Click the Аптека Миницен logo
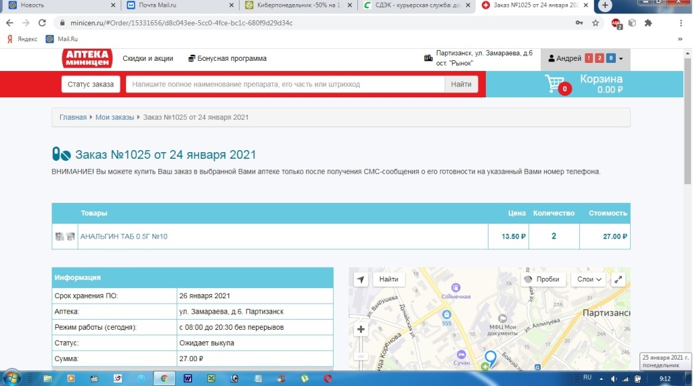This screenshot has width=693, height=386. (x=86, y=59)
